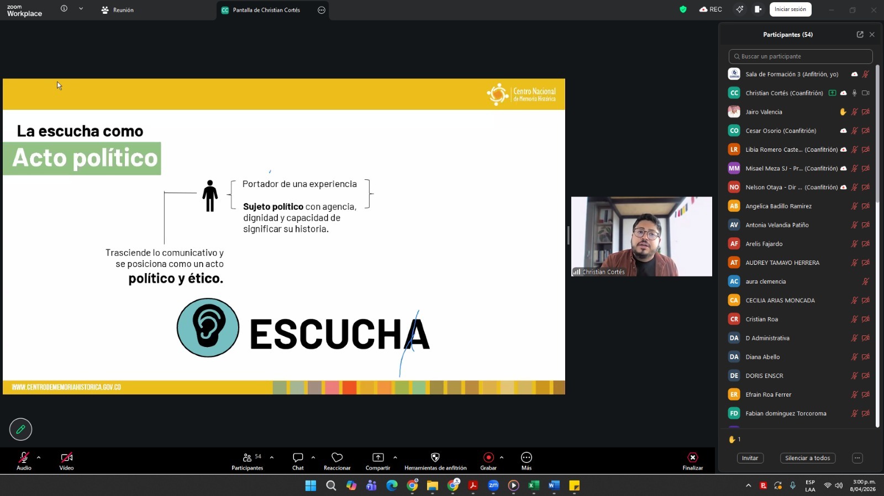
Task: Click the Compartir share screen icon
Action: (x=378, y=458)
